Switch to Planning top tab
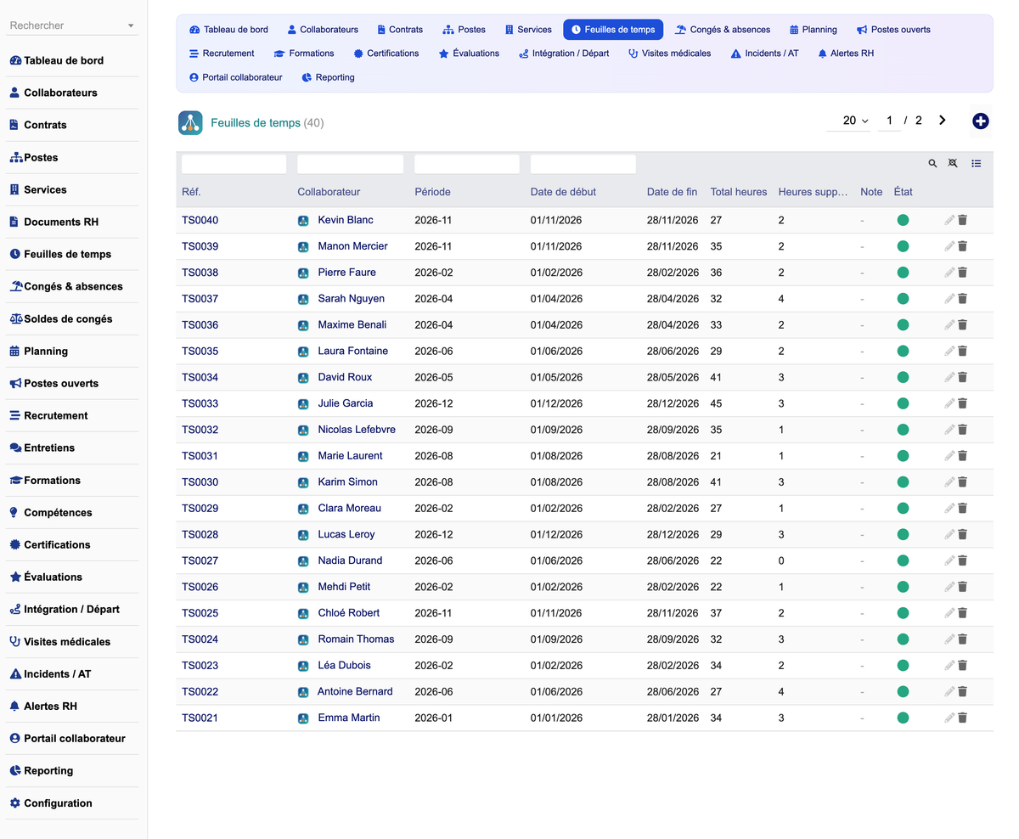 pos(813,29)
